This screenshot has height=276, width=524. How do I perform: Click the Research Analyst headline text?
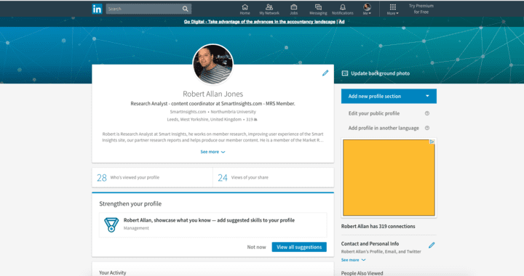(213, 104)
